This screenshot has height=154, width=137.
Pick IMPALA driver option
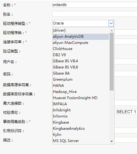click(x=81, y=104)
